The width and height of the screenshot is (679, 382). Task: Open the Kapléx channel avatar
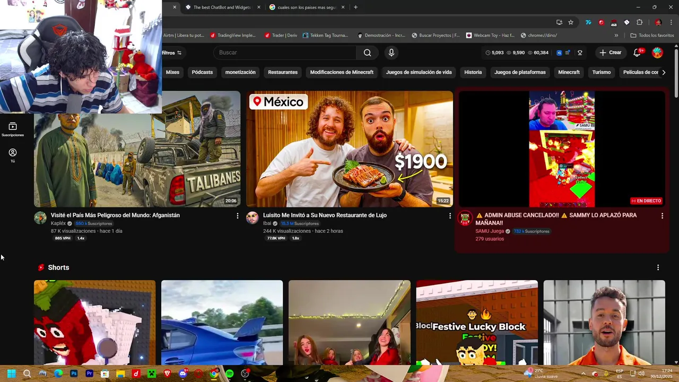[x=40, y=218]
